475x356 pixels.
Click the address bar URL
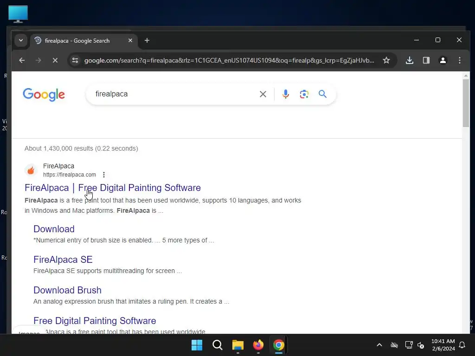229,60
